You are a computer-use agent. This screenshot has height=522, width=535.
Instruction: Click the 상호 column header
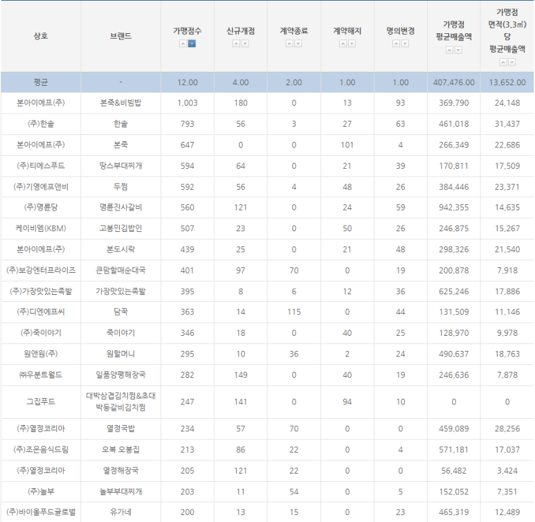point(41,36)
